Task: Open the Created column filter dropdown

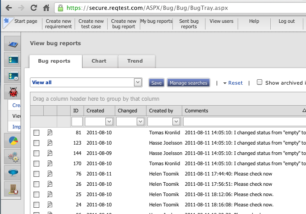Action: coord(109,121)
